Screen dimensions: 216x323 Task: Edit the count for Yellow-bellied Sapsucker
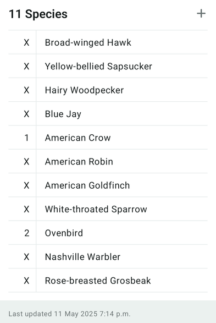coord(26,67)
